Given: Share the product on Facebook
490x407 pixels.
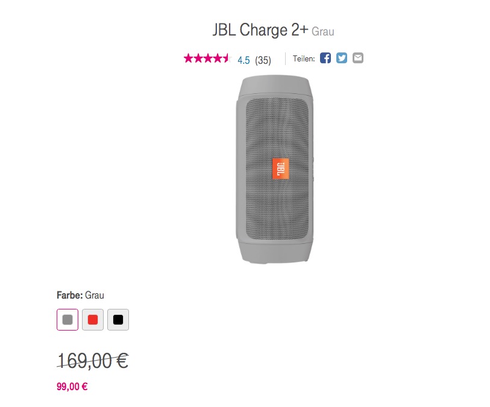Looking at the screenshot, I should click(x=325, y=58).
